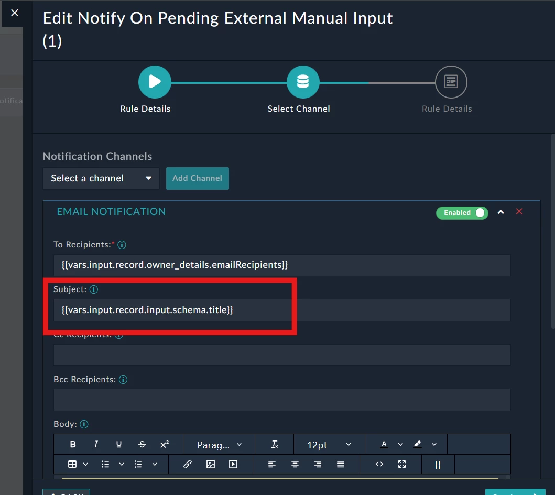Viewport: 555px width, 495px height.
Task: Jump to the final Rule Details step
Action: click(451, 82)
